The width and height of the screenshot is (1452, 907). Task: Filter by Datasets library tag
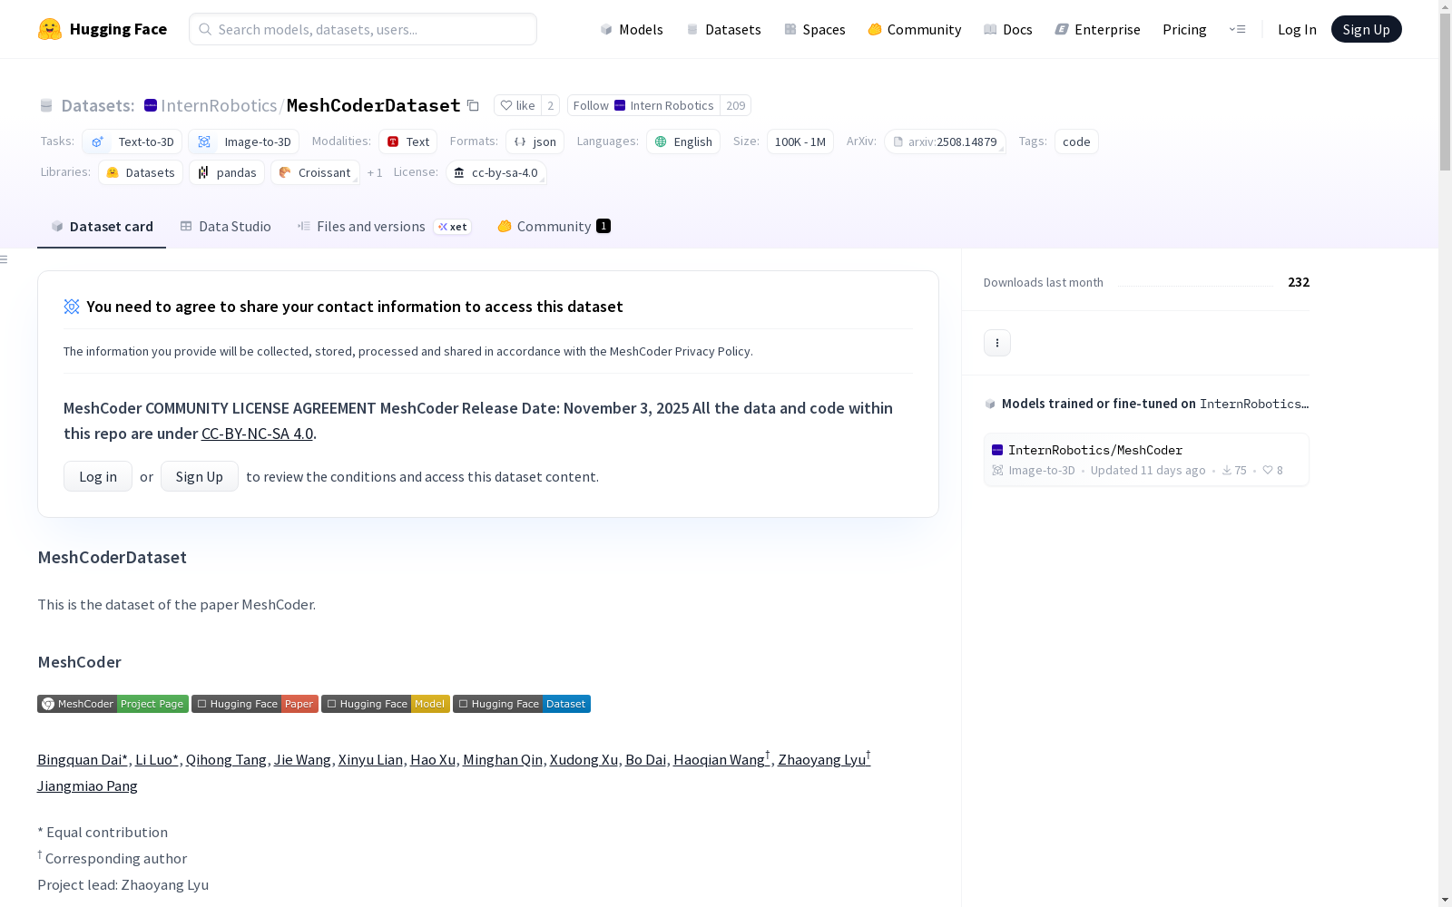click(x=141, y=172)
